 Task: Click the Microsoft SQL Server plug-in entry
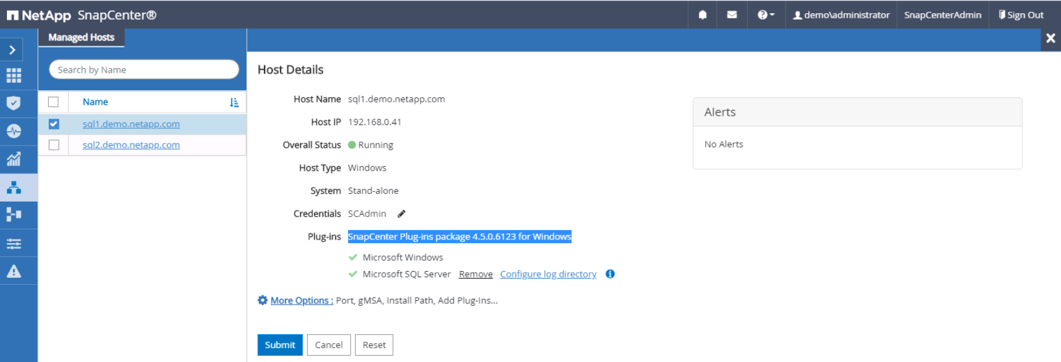point(406,274)
